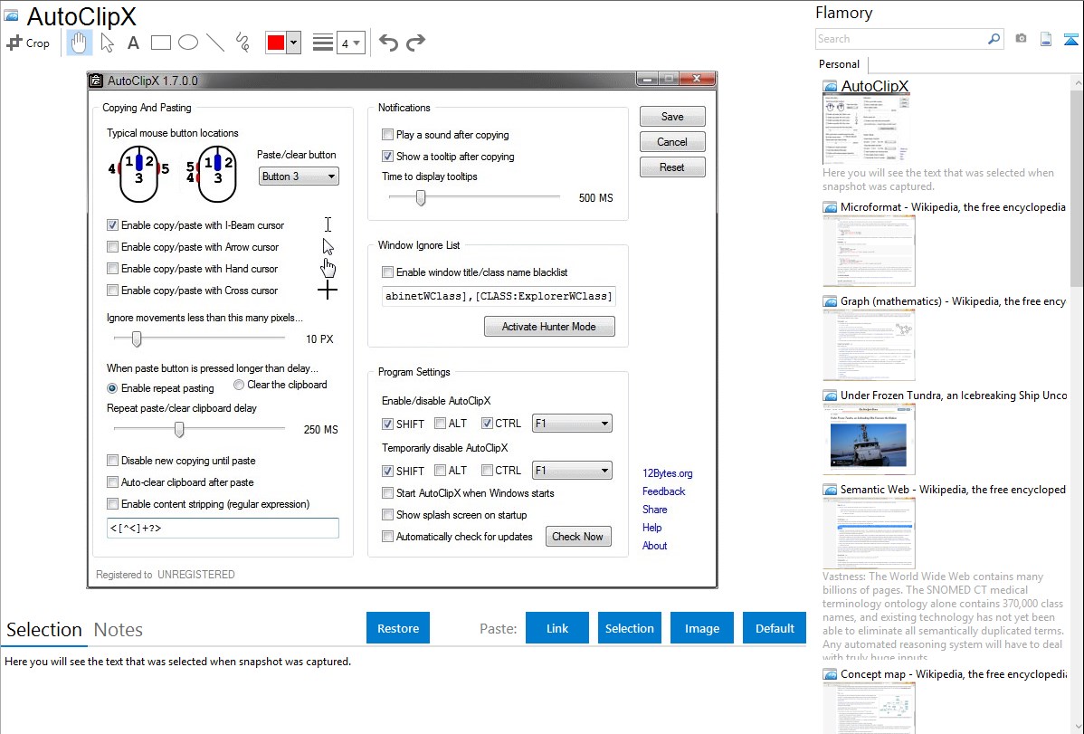Image resolution: width=1084 pixels, height=734 pixels.
Task: Check Start AutoClipX when Windows starts
Action: (x=388, y=493)
